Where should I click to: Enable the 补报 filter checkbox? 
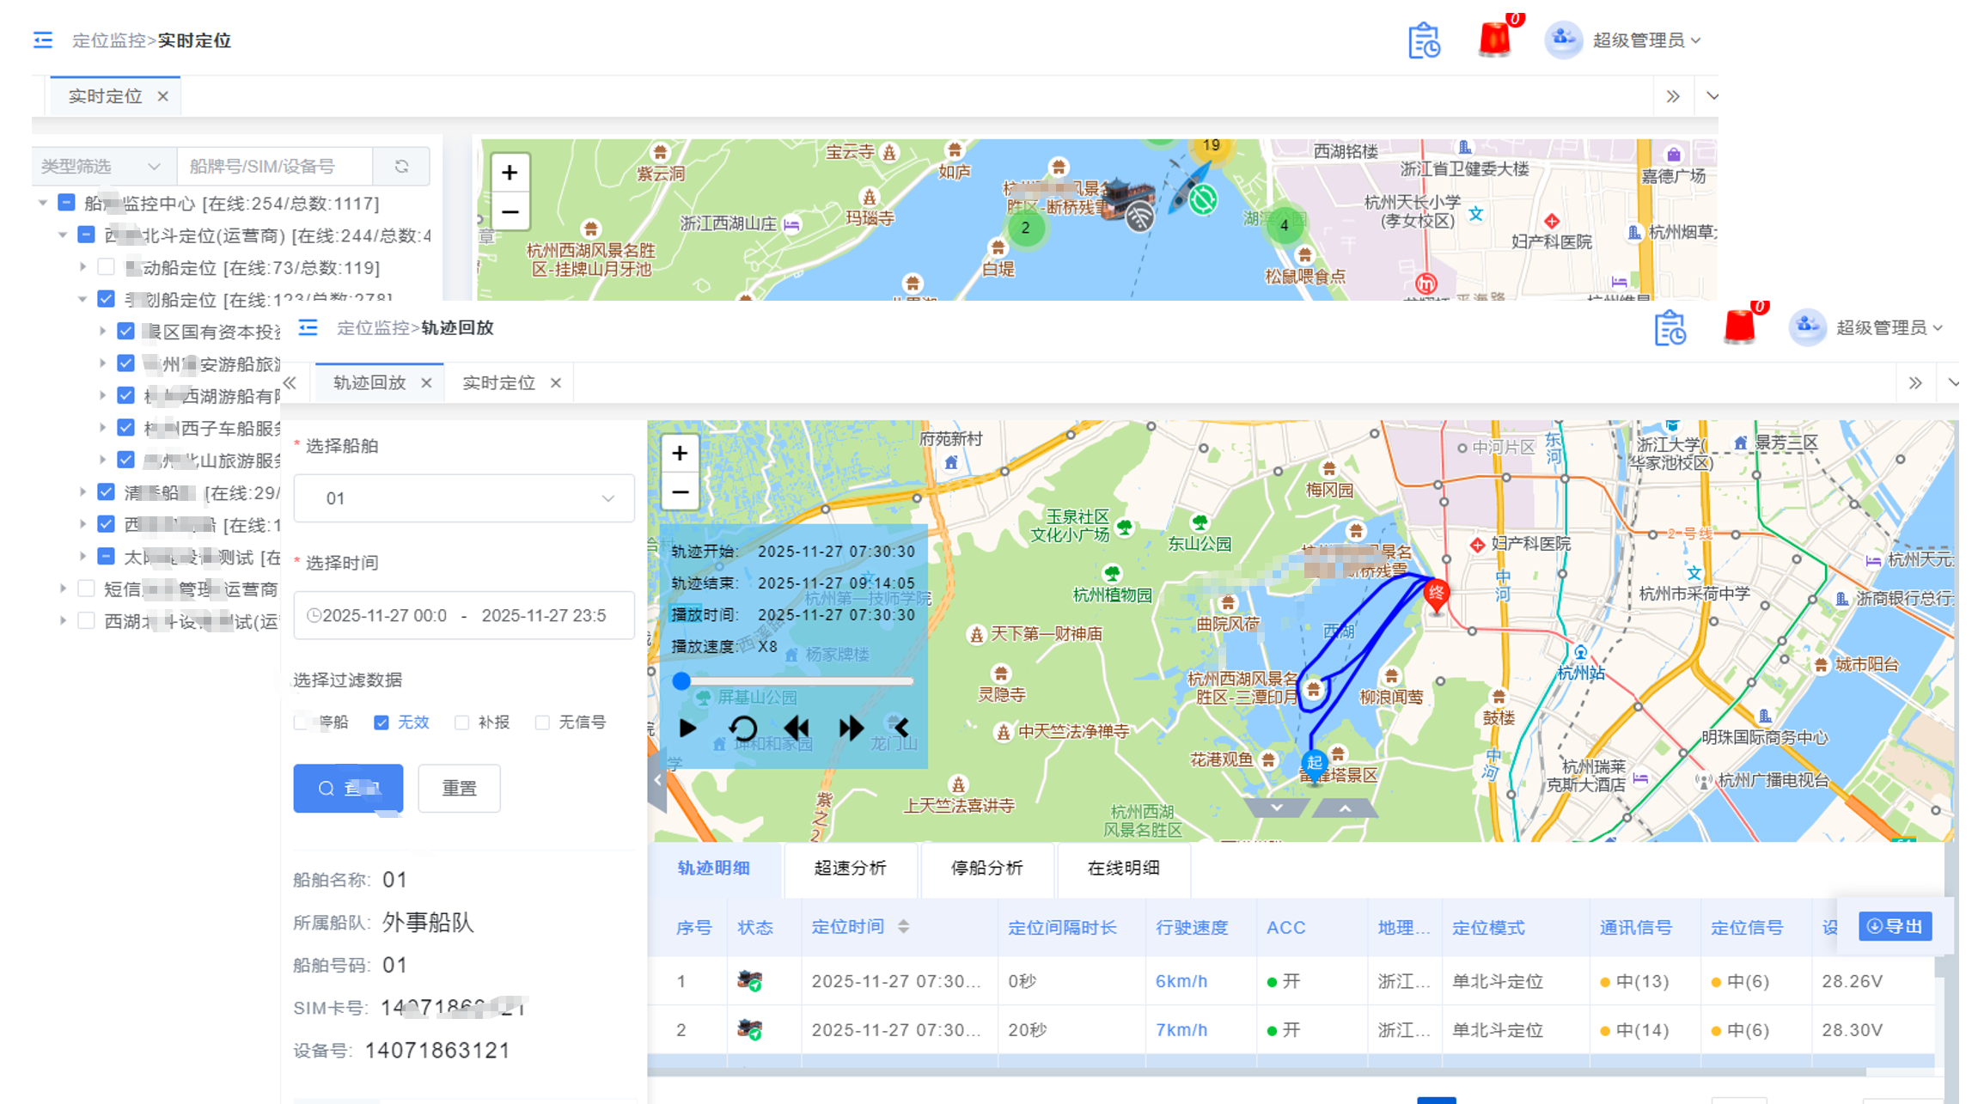462,723
